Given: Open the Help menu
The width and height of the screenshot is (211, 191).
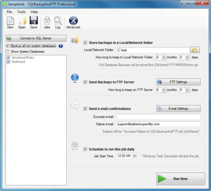Looking at the screenshot, I should point(34,12).
